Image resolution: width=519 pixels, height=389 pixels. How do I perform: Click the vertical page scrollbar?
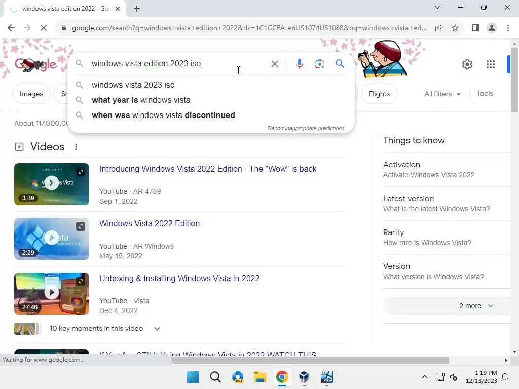(x=514, y=80)
